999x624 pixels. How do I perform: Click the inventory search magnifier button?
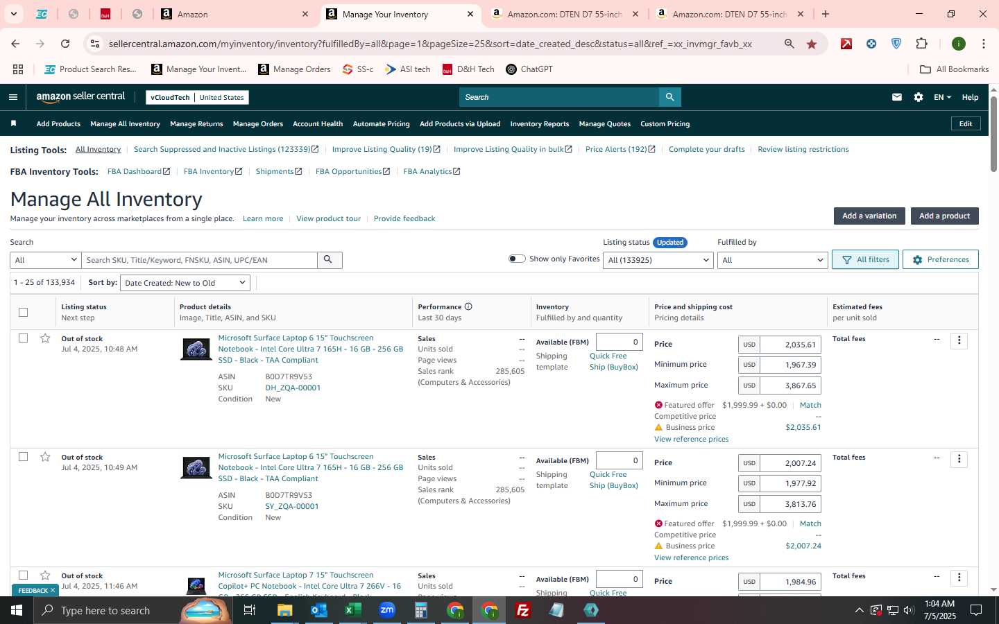tap(329, 260)
